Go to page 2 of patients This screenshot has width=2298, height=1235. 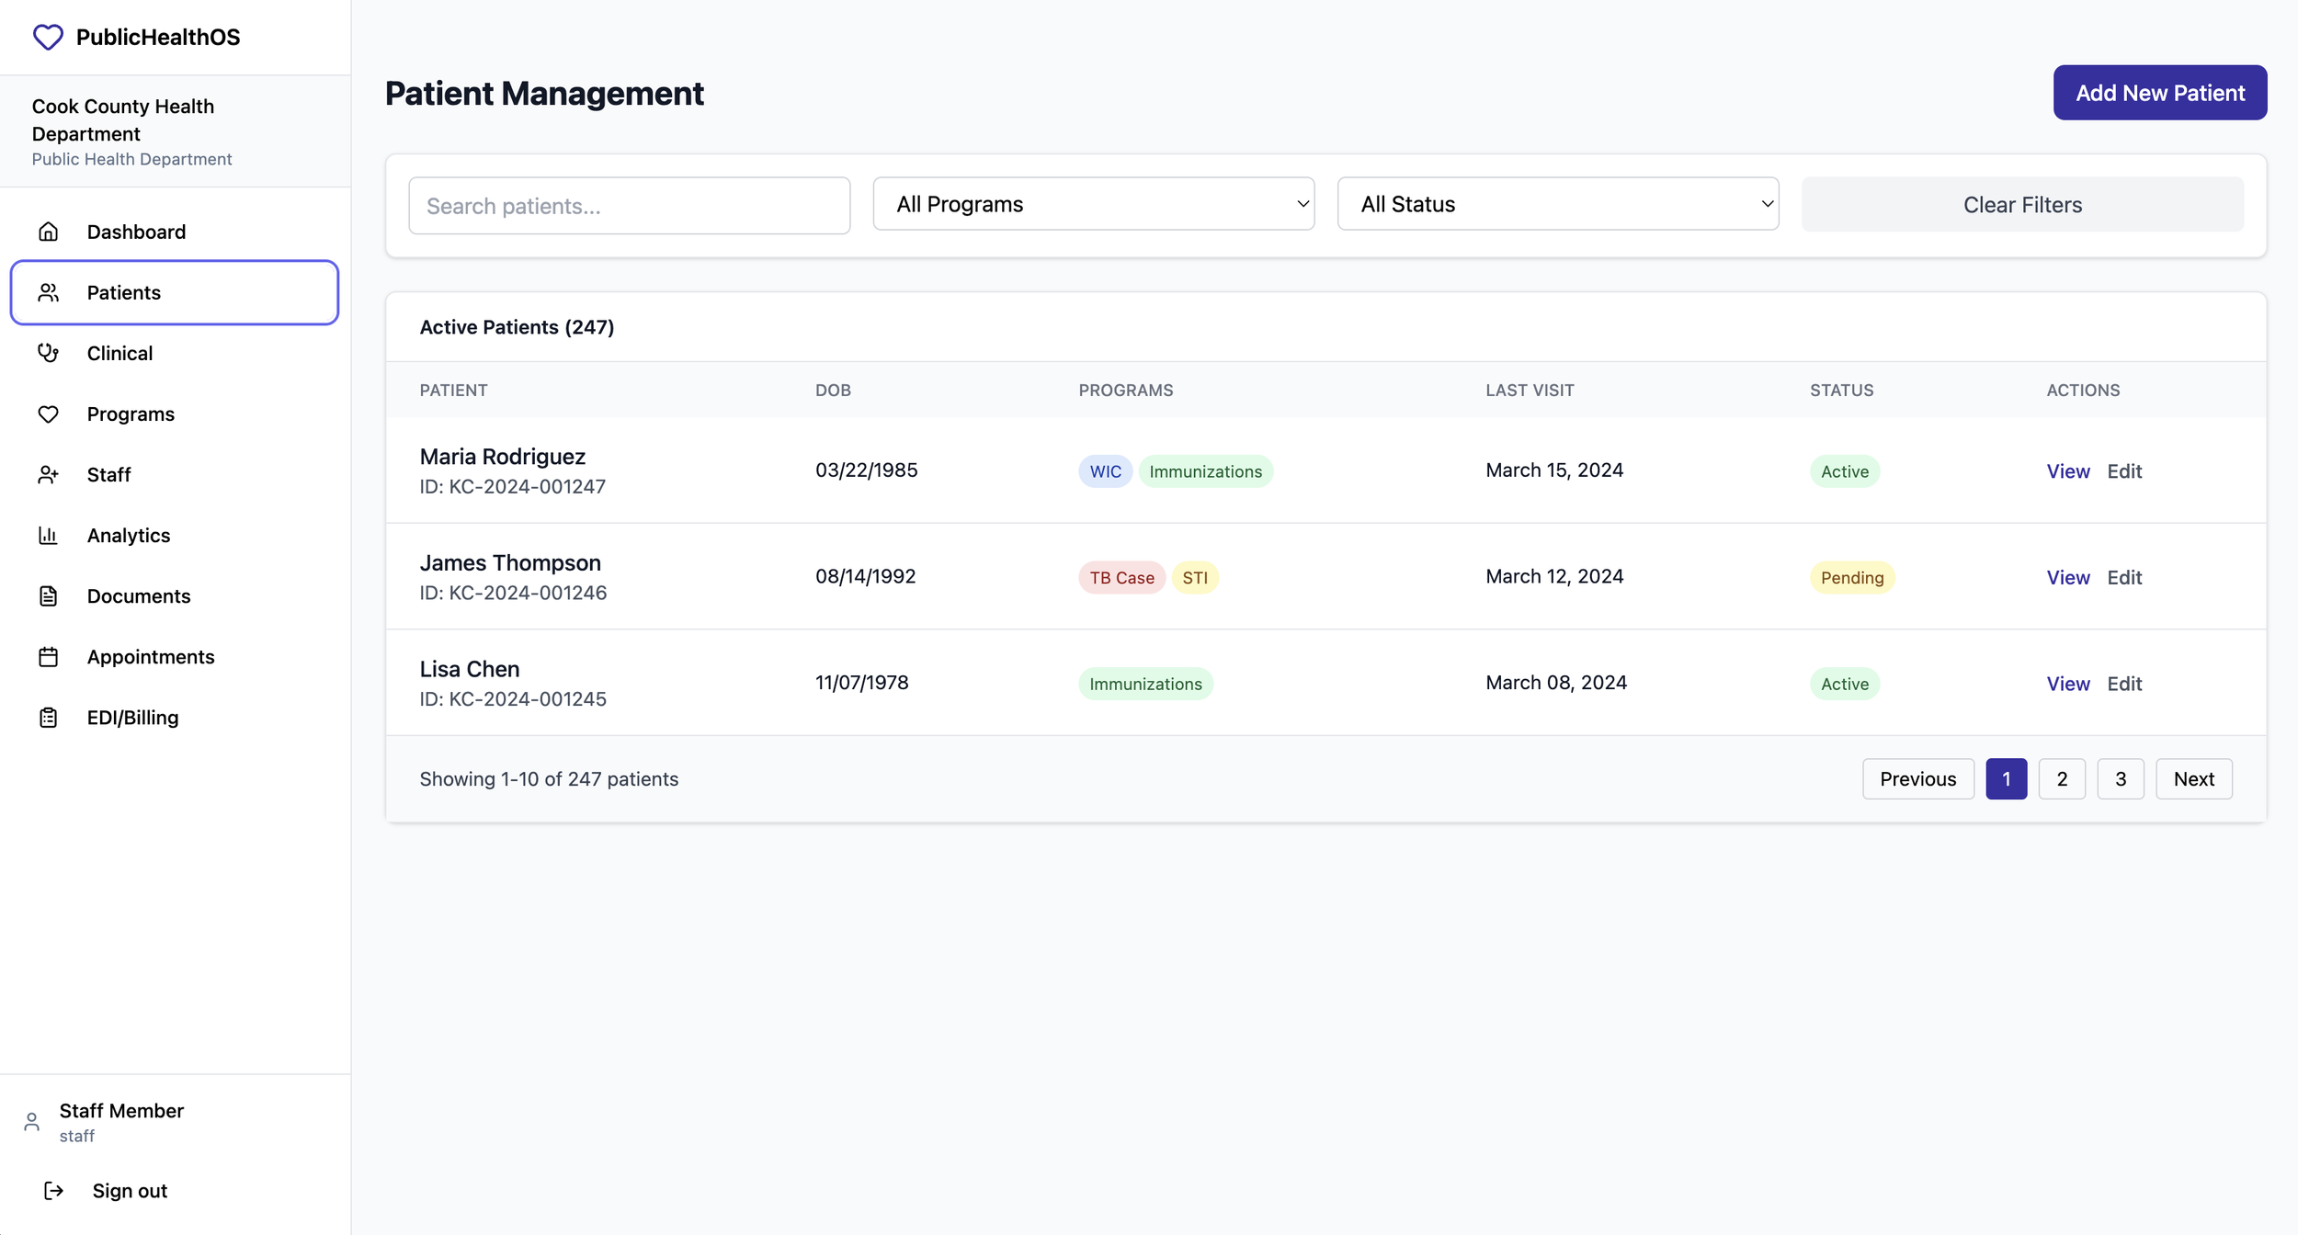click(x=2061, y=779)
